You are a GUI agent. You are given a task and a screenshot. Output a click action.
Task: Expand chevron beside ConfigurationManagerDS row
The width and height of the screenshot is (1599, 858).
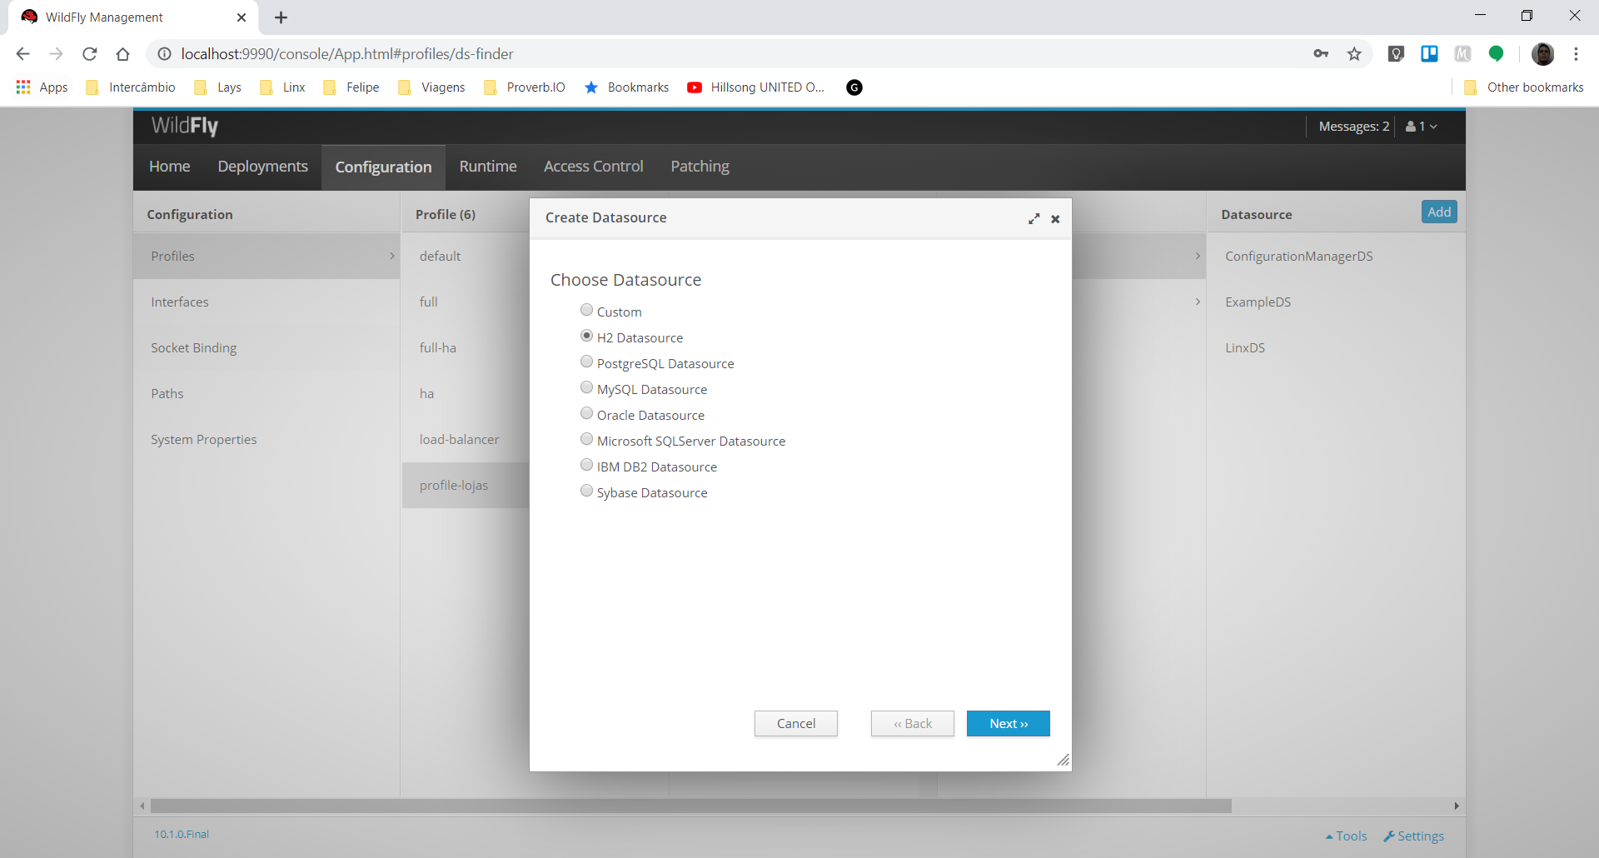click(x=1198, y=256)
